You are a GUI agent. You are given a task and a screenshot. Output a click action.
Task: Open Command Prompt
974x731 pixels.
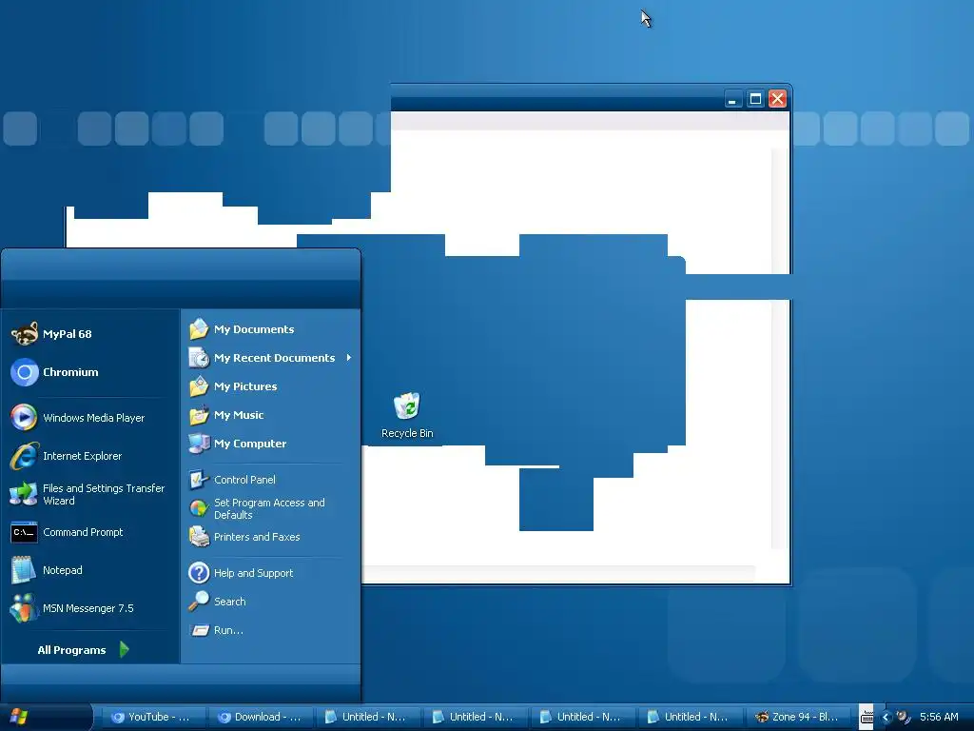[90, 532]
